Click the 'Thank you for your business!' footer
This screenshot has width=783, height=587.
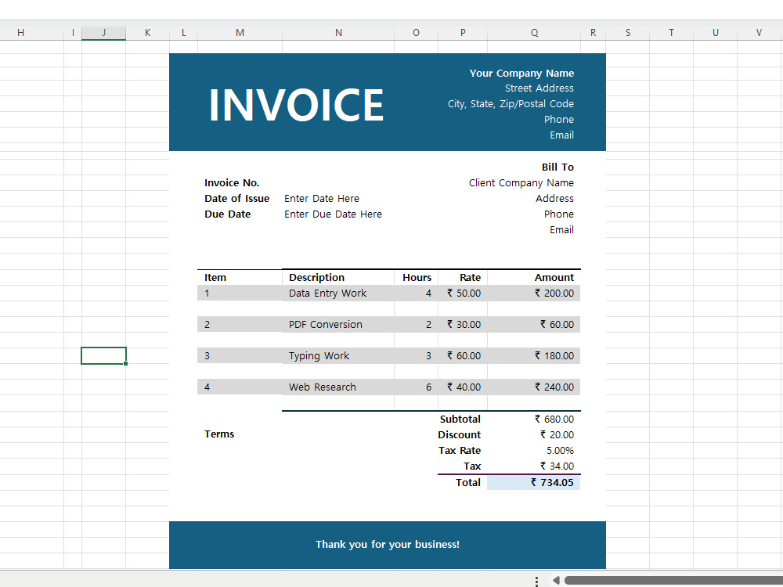pos(388,544)
